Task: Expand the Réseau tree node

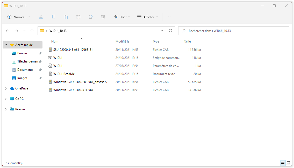Action: coord(6,109)
